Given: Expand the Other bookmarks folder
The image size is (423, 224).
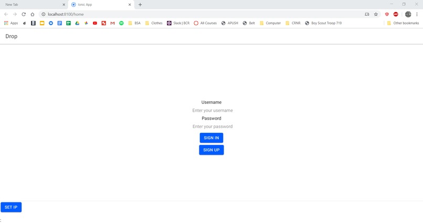Looking at the screenshot, I should [x=403, y=23].
